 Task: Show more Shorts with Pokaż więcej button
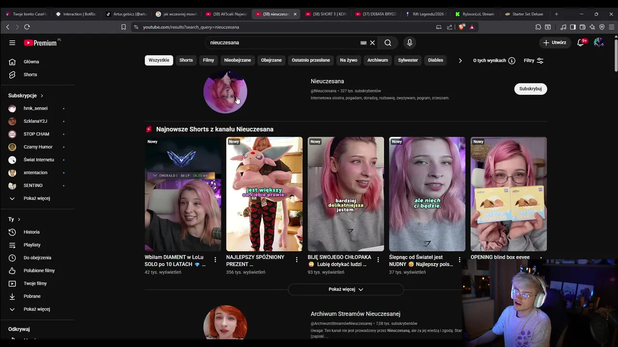point(346,290)
